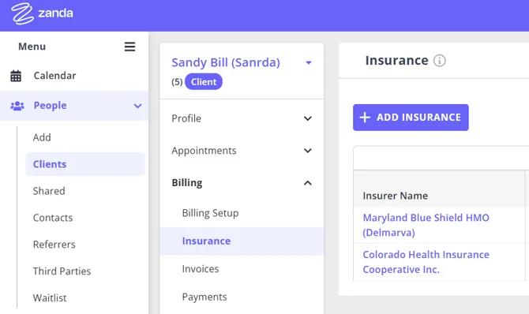Select Add under People

pos(42,137)
